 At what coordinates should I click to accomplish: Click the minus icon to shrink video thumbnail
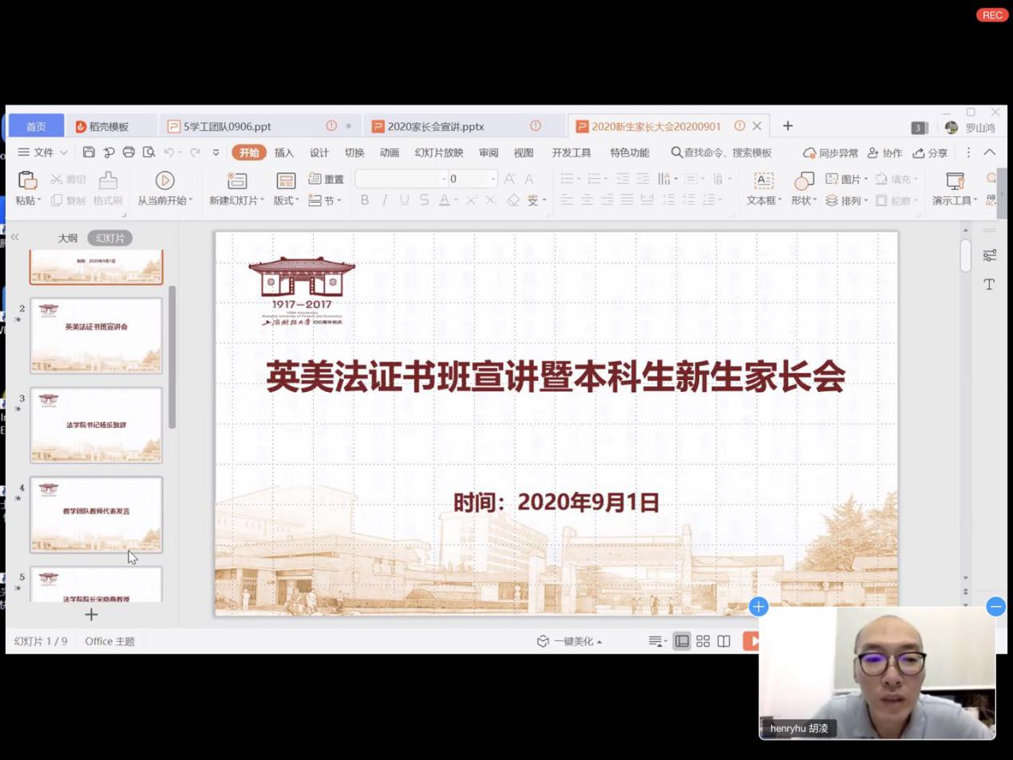point(995,607)
